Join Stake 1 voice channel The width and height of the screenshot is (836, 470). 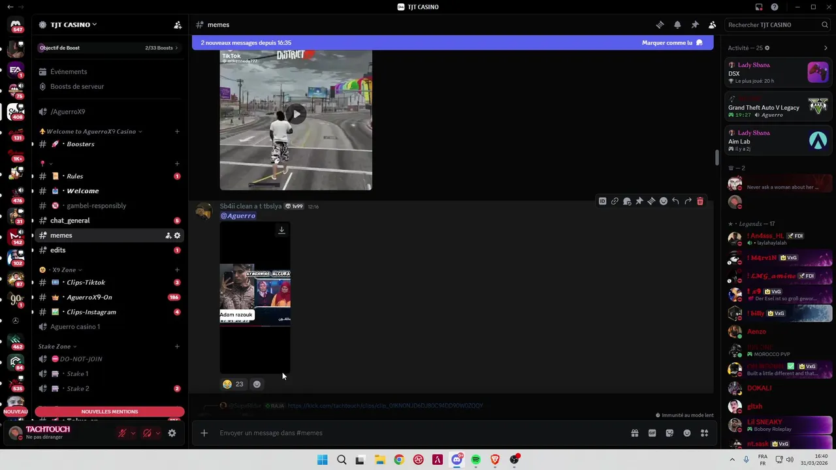(x=108, y=374)
